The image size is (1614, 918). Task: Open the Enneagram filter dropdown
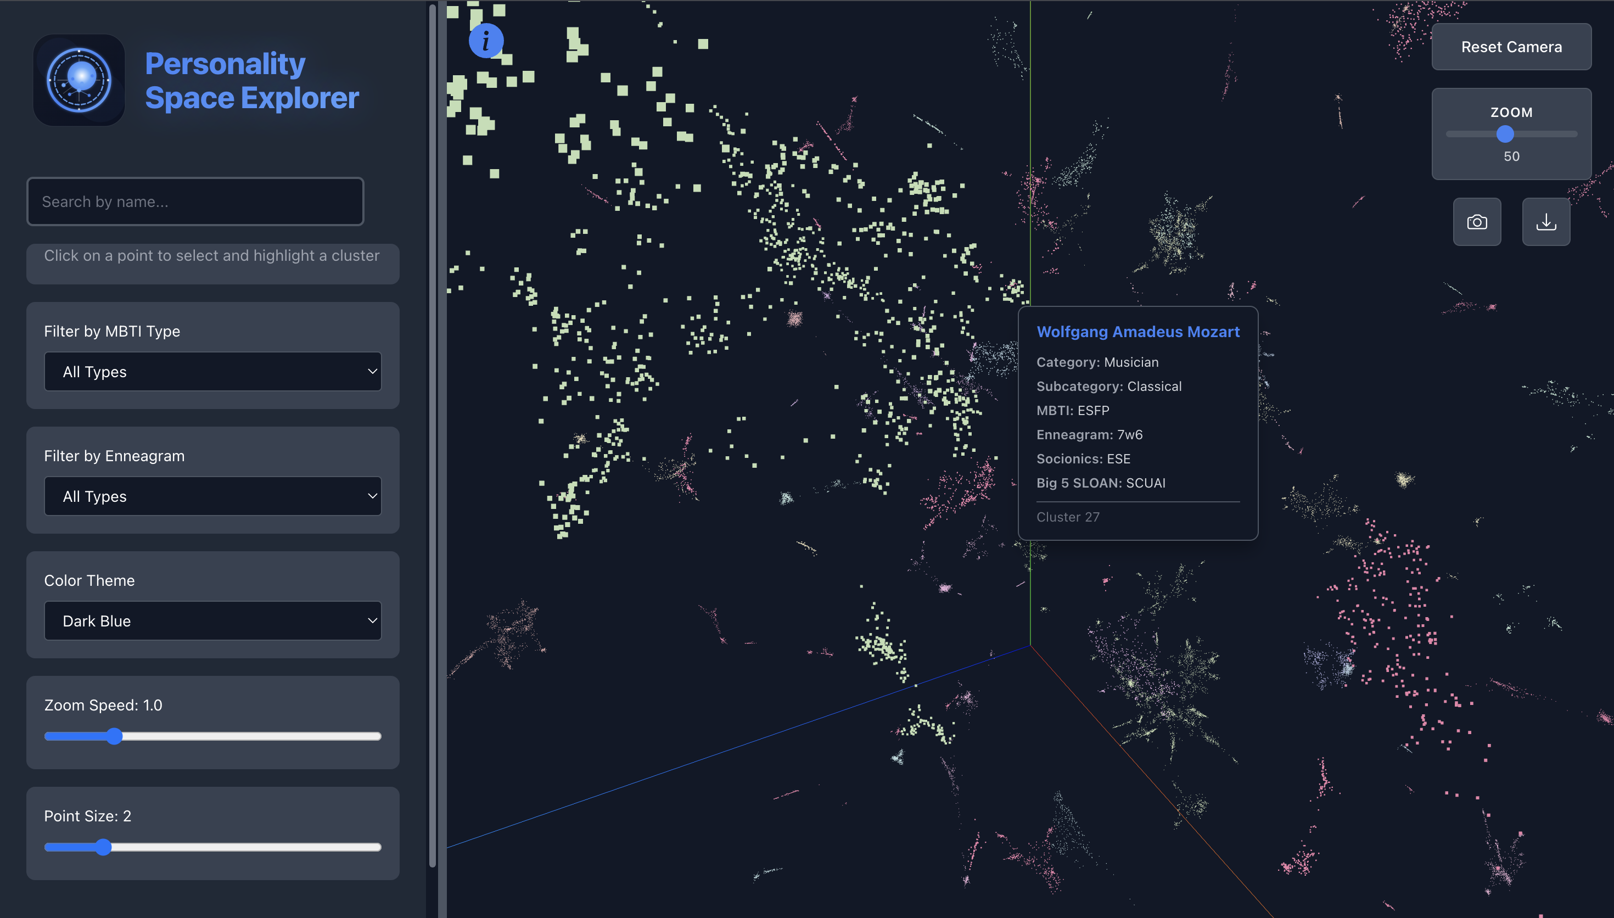pyautogui.click(x=212, y=496)
